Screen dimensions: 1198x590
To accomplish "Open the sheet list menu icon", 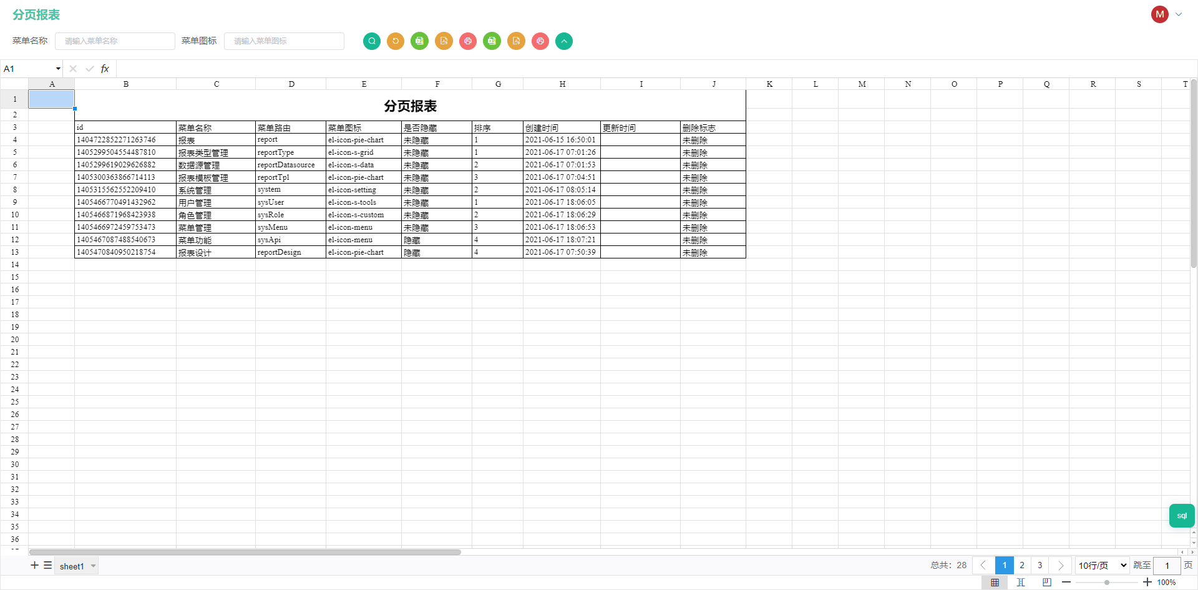I will click(x=47, y=565).
